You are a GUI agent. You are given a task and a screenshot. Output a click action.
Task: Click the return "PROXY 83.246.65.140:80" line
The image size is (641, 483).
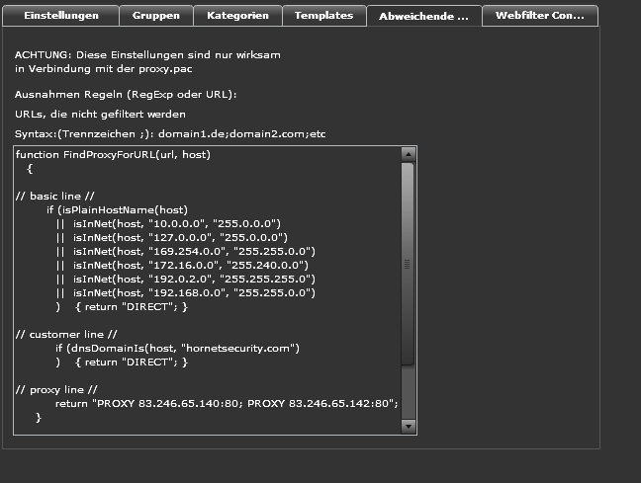pyautogui.click(x=227, y=404)
